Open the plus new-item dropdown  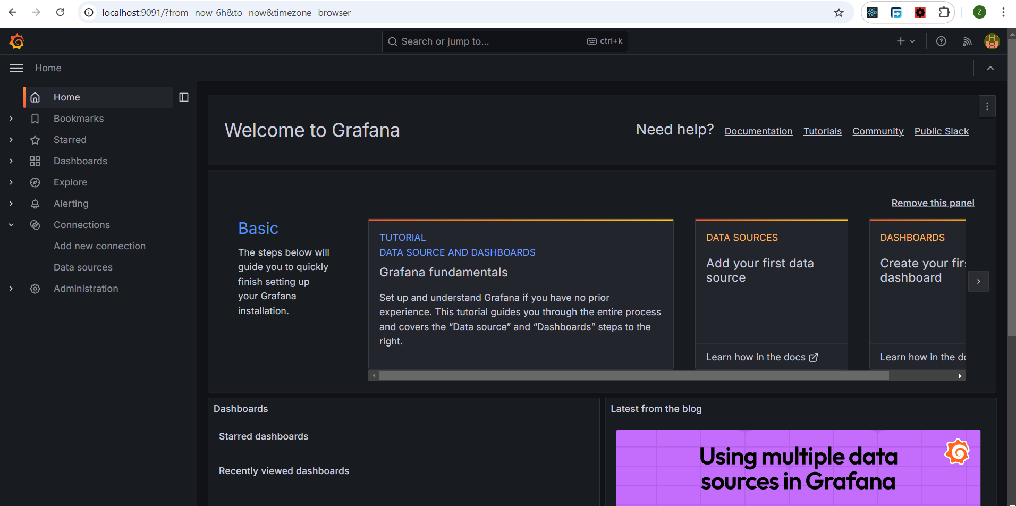[905, 41]
